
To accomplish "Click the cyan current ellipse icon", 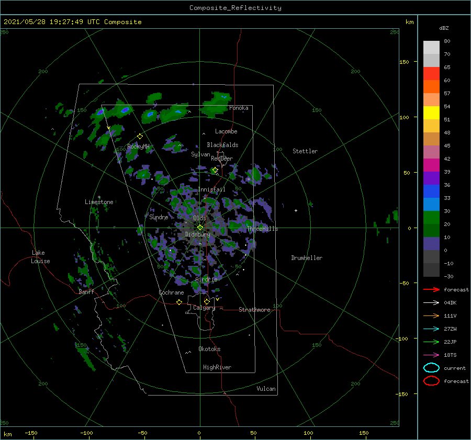I will 431,368.
